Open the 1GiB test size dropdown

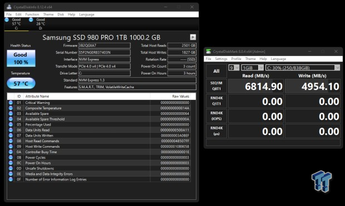(253, 68)
